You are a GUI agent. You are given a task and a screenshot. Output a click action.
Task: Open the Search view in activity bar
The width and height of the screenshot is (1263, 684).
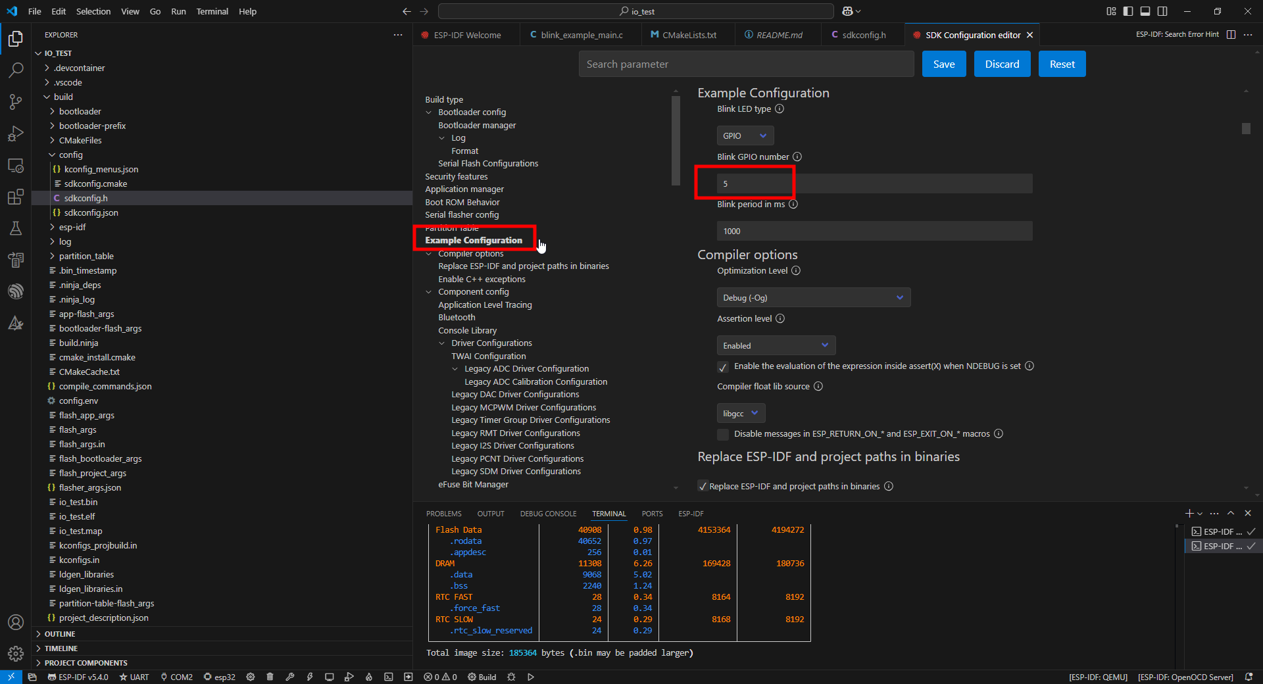pos(16,70)
